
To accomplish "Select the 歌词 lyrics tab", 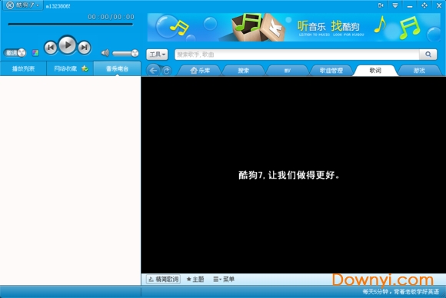I will (375, 71).
